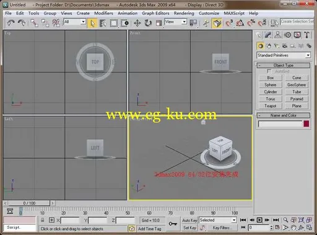Image resolution: width=317 pixels, height=235 pixels.
Task: Select the Shapes category icon
Action: [269, 46]
